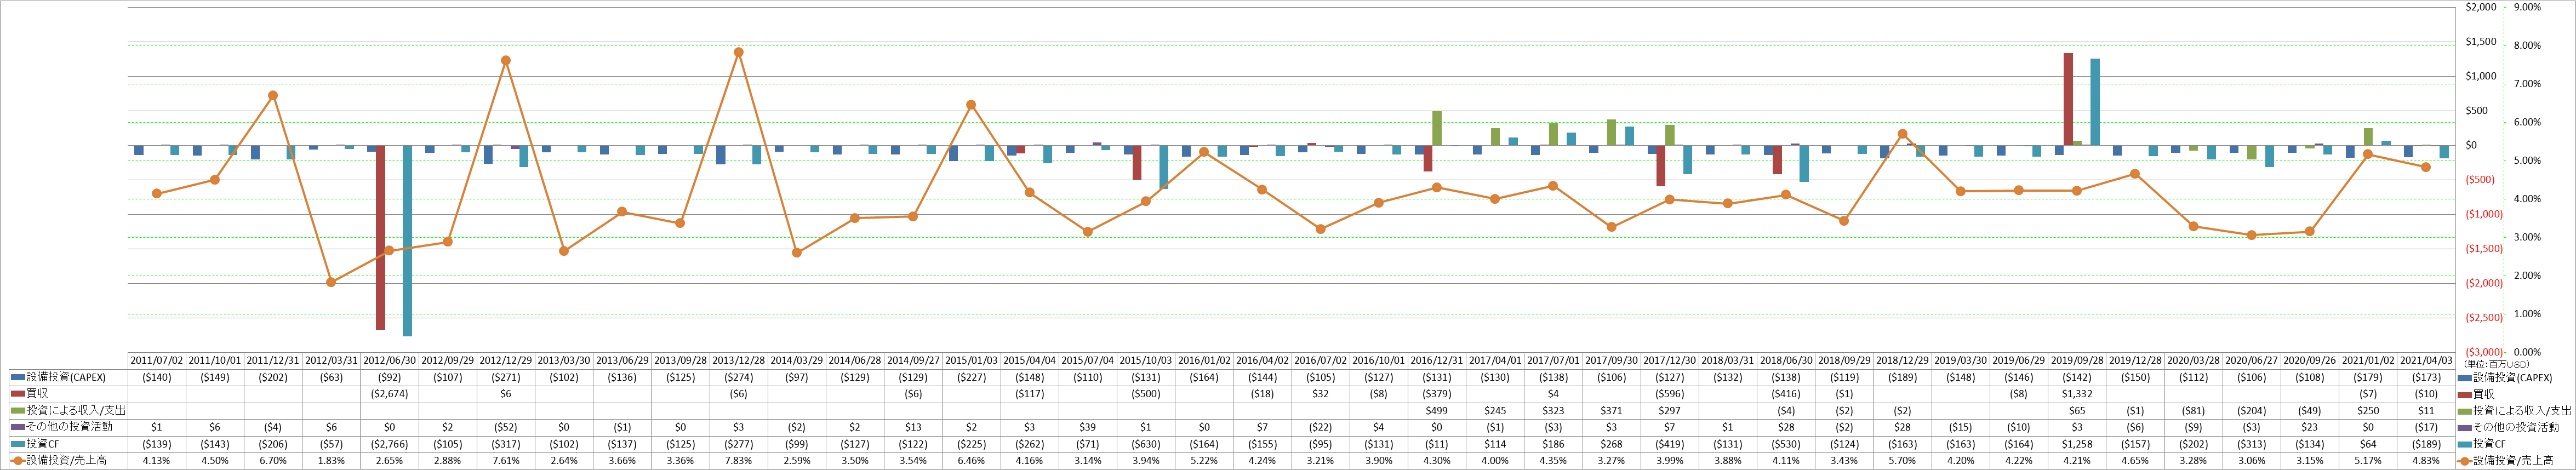Click the $371 investment income cell
Screen dimensions: 2576x470
[1611, 411]
